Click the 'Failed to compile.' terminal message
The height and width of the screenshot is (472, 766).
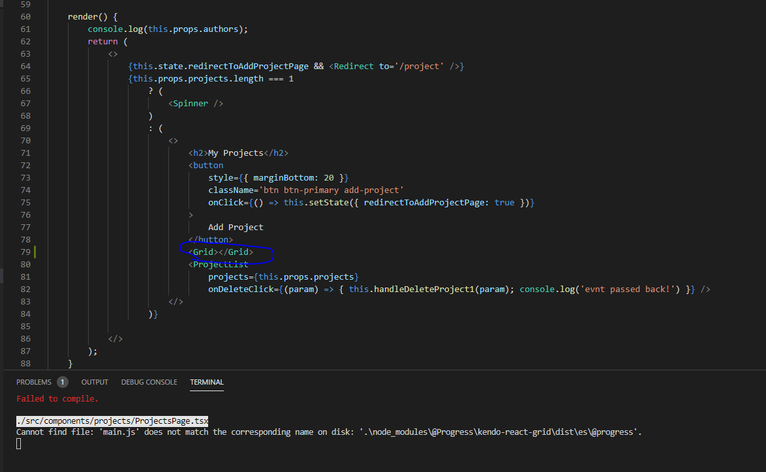57,398
